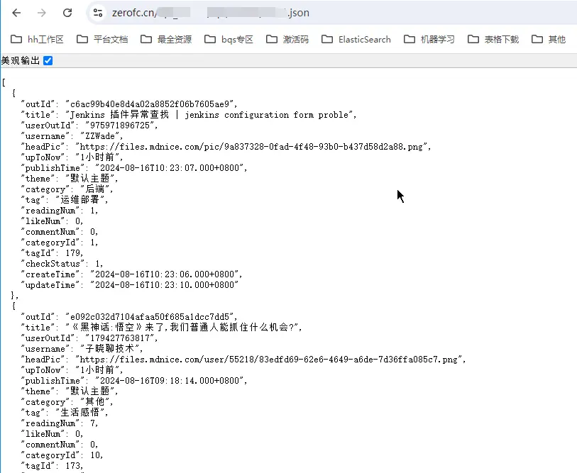This screenshot has width=577, height=473.
Task: Click the headPic URL ending 437d58d2a88.png
Action: (253, 147)
